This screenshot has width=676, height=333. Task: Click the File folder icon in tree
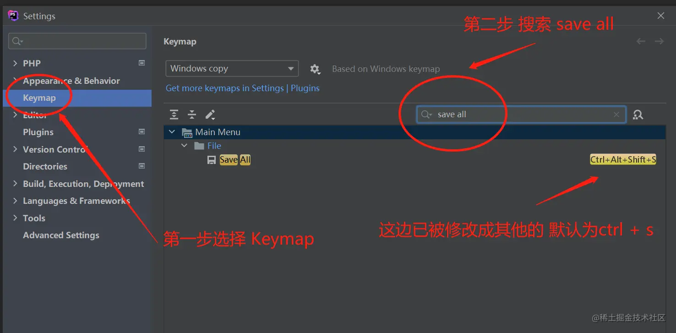pos(199,146)
